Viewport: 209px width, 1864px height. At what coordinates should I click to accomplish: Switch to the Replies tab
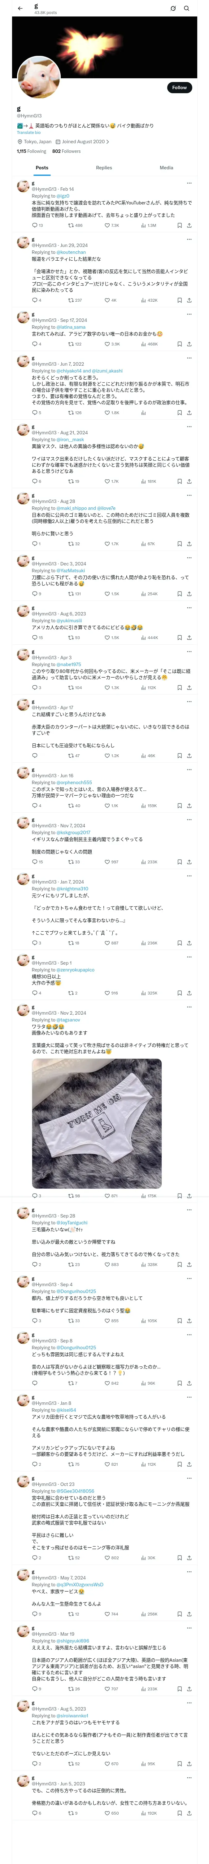click(x=104, y=167)
